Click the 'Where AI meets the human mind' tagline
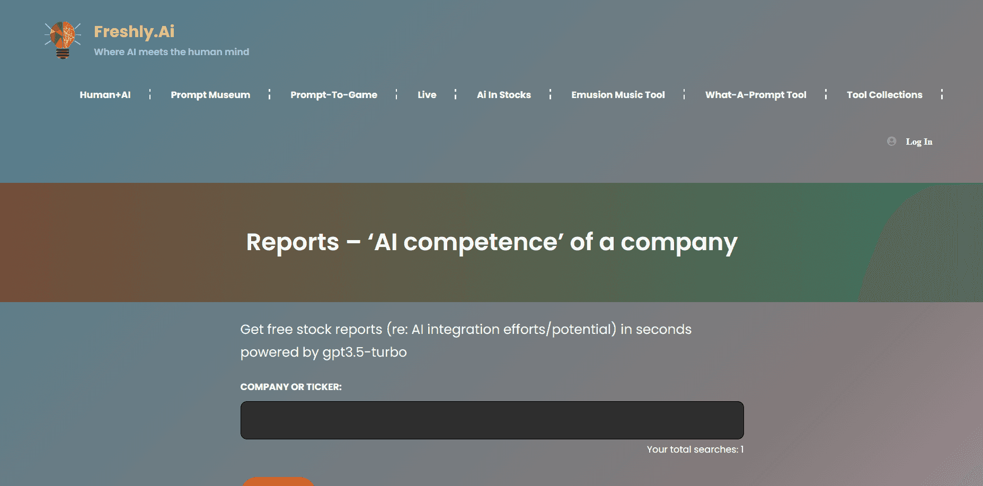 click(171, 52)
